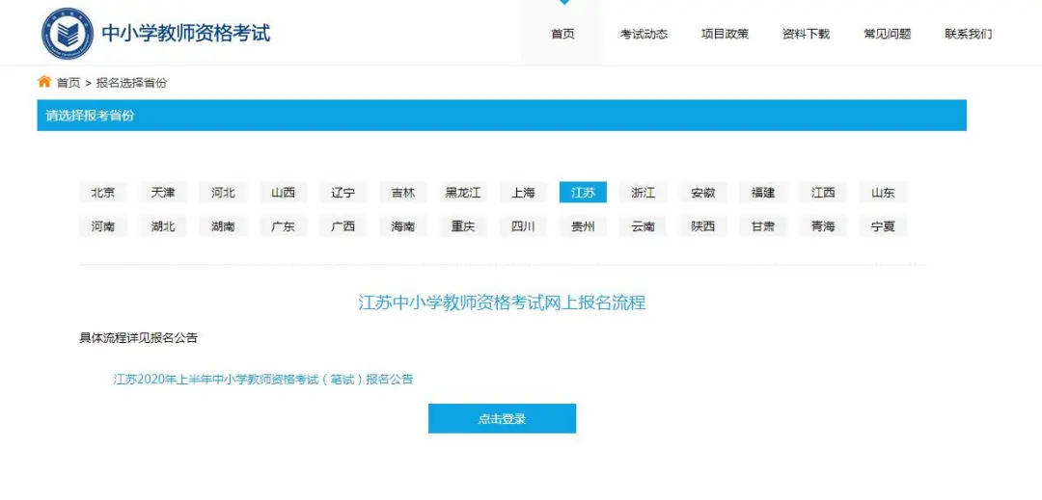Choose 贵州 province
This screenshot has height=500, width=1042.
pyautogui.click(x=583, y=226)
